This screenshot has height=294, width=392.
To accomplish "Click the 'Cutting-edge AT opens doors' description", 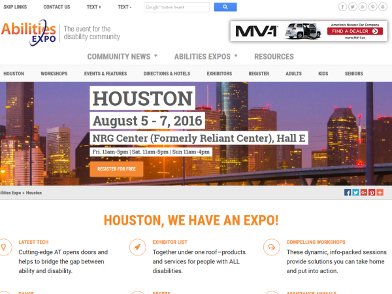I will coord(63,261).
